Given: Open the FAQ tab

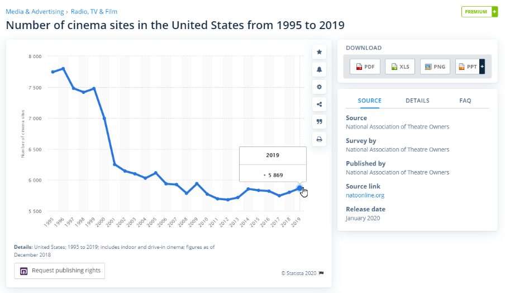Looking at the screenshot, I should coord(465,101).
